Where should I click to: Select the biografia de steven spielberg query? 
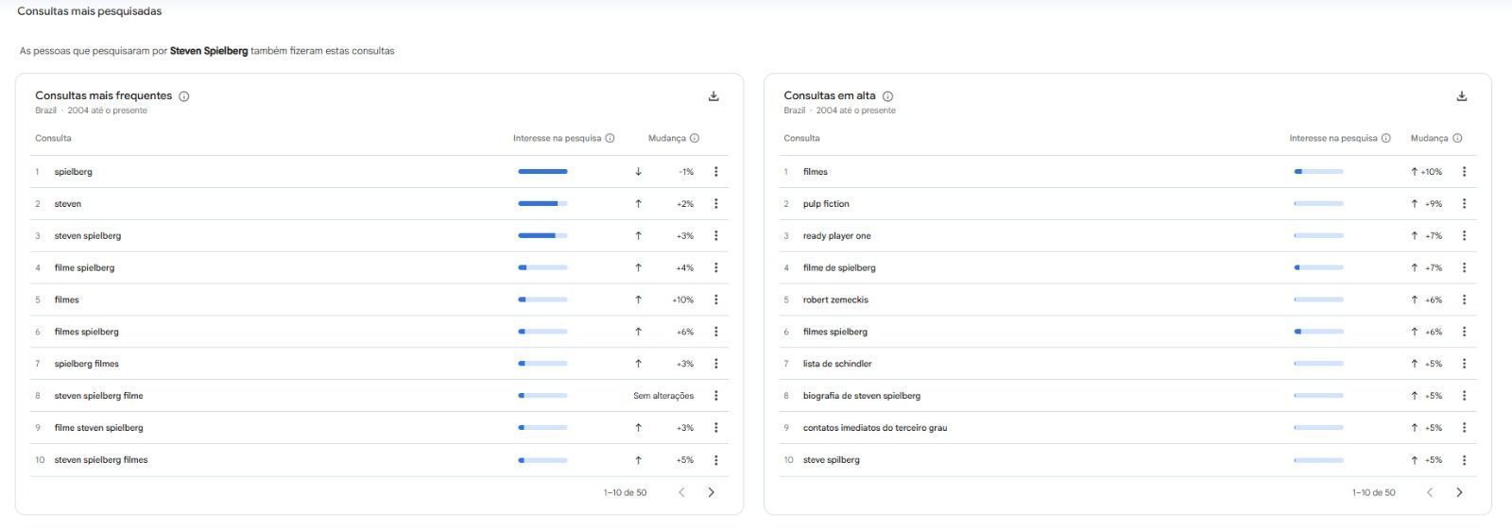pyautogui.click(x=862, y=396)
